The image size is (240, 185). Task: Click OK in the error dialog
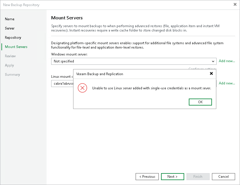point(200,102)
